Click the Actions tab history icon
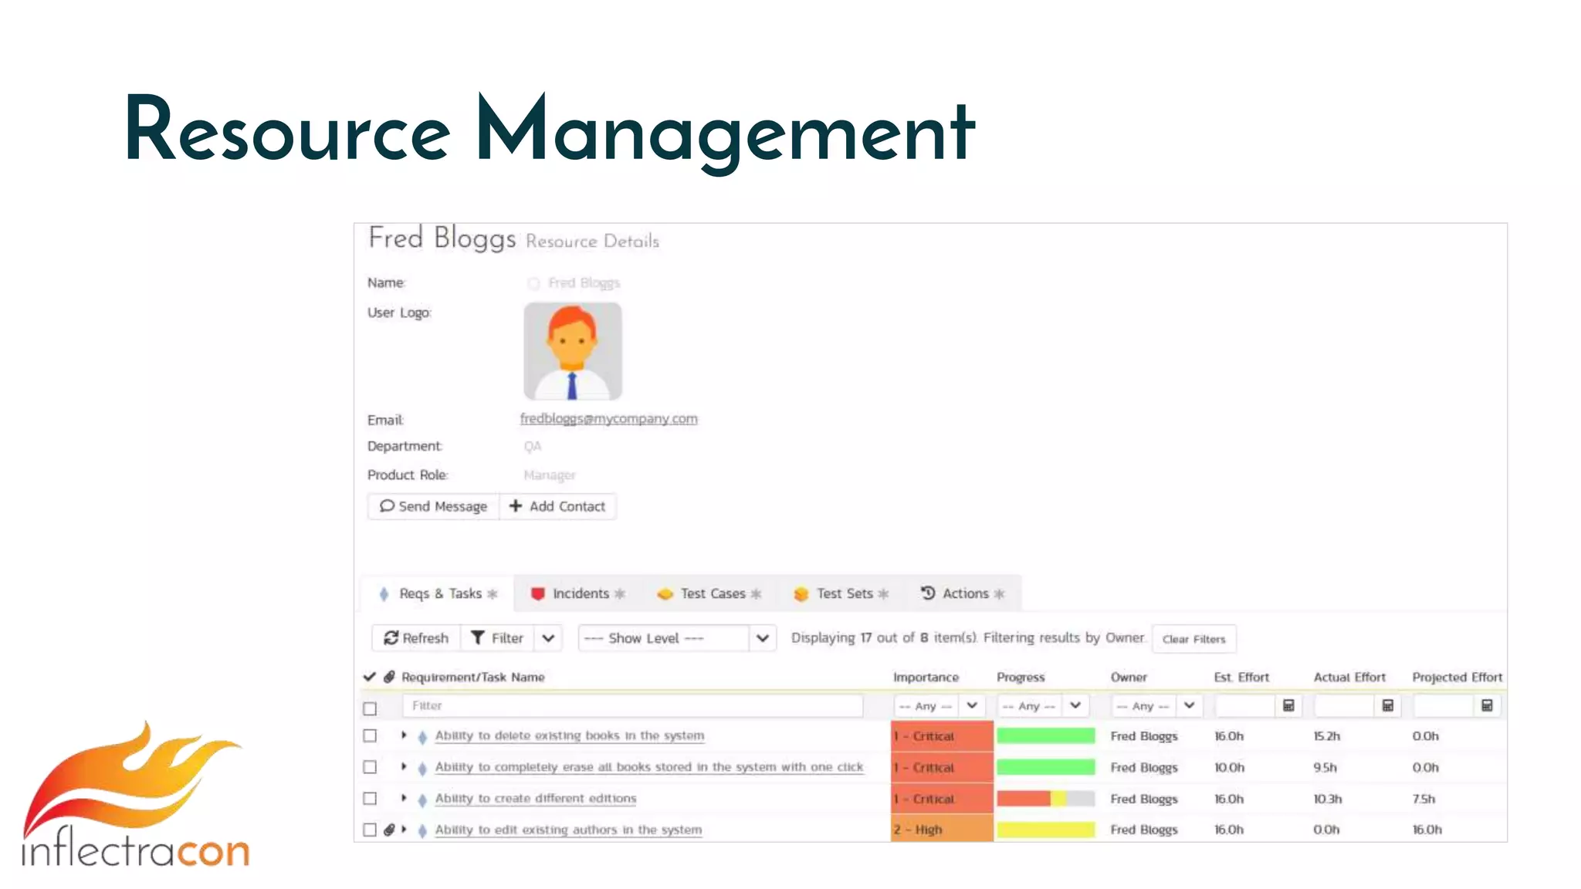This screenshot has width=1581, height=889. [x=928, y=593]
